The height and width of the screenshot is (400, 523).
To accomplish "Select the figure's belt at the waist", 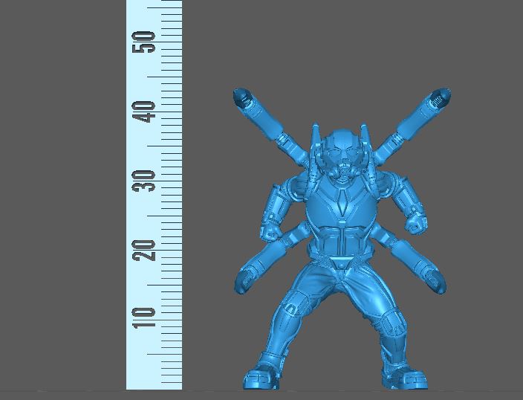I will [340, 258].
